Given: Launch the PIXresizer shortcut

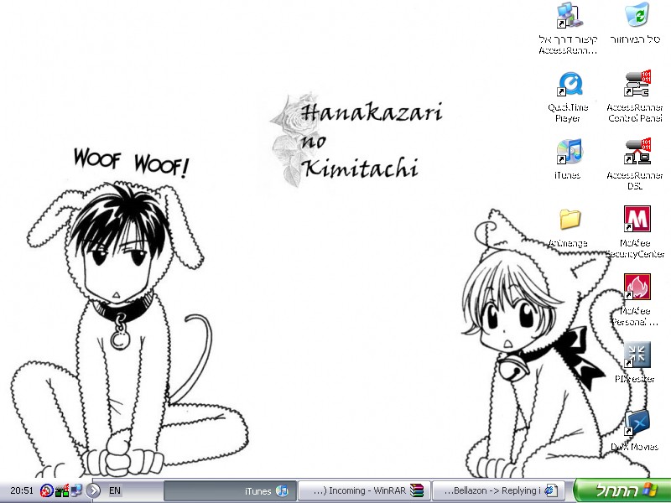Looking at the screenshot, I should [x=637, y=355].
